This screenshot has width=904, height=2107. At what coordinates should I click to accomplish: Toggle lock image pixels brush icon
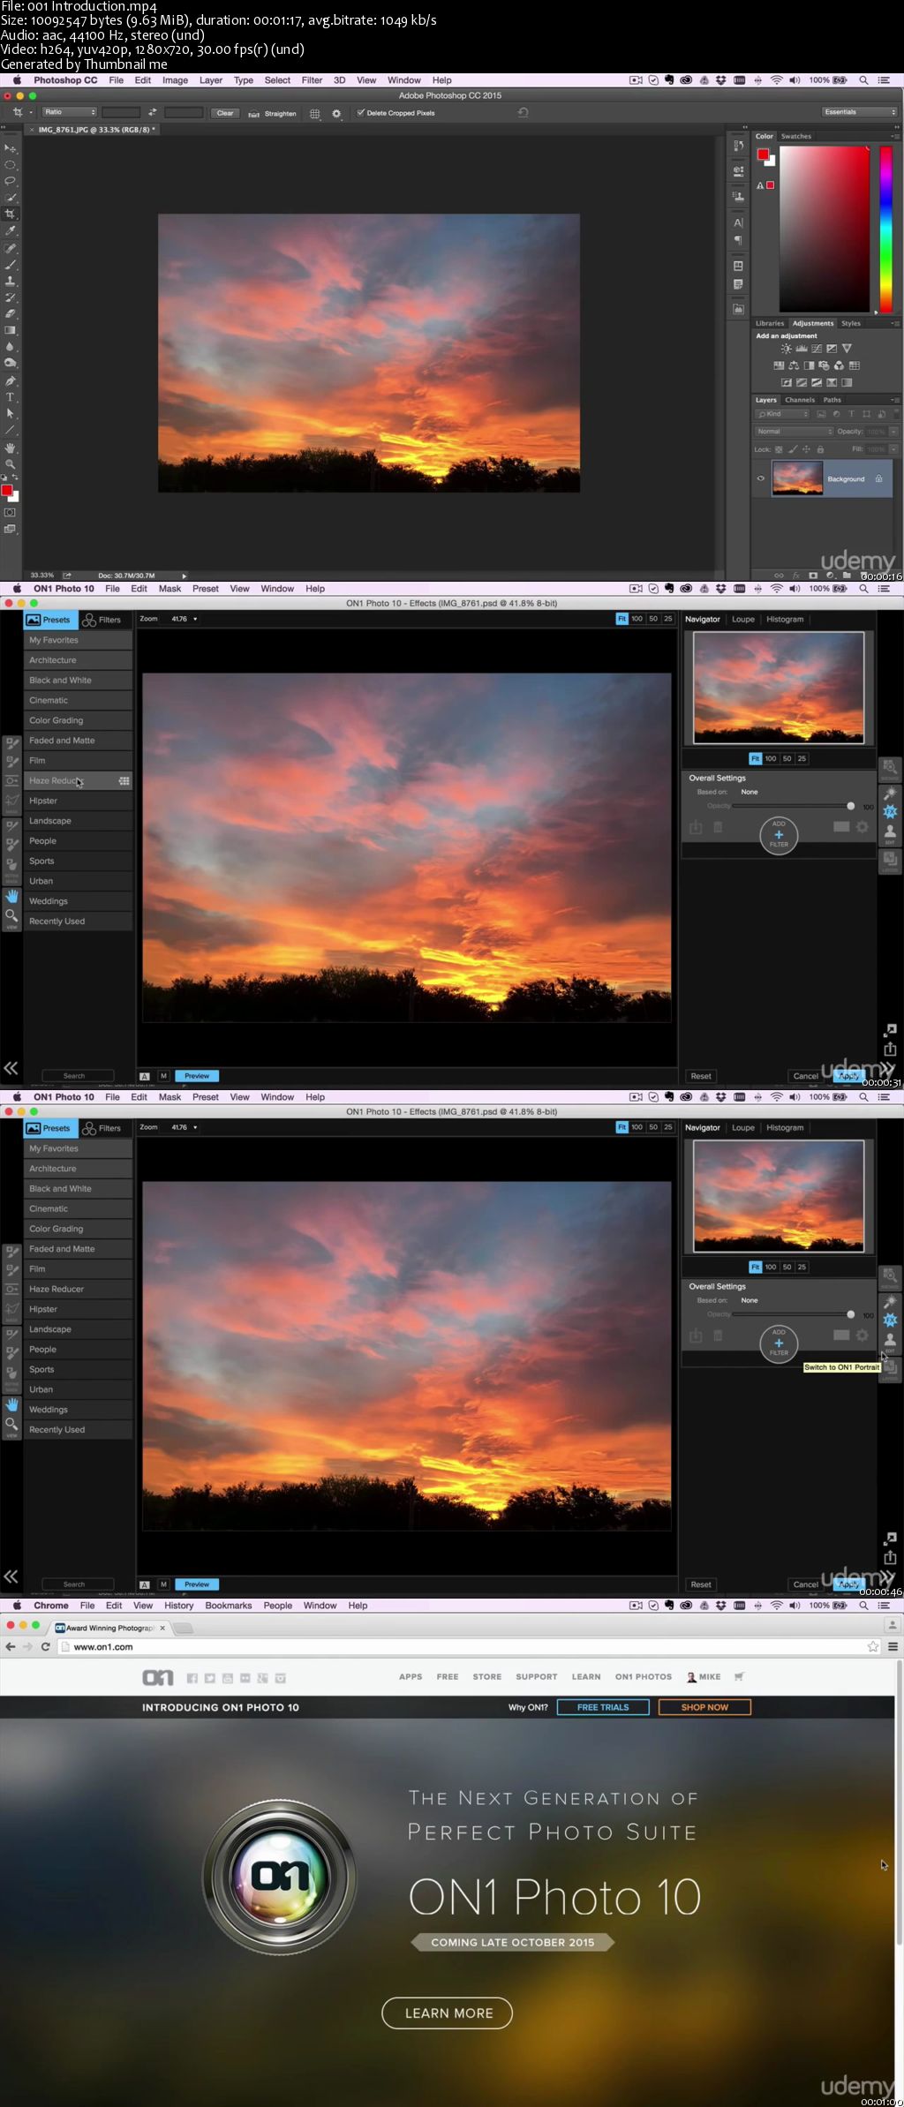(793, 449)
